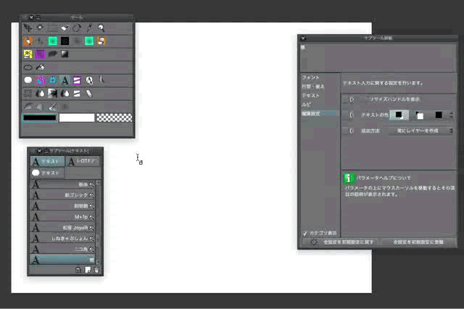Expand the テキストの色 row triangle
This screenshot has height=309, width=464.
click(x=352, y=115)
